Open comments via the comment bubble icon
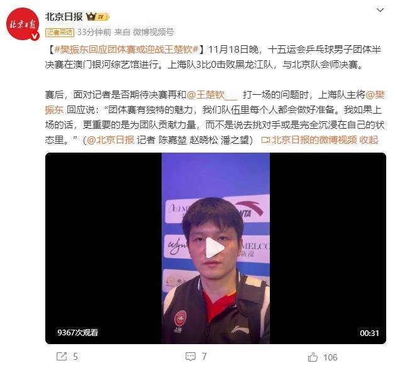Viewport: 395px width, 368px height. pos(191,357)
